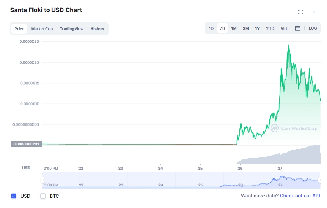Choose the 3M time range

(x=246, y=28)
